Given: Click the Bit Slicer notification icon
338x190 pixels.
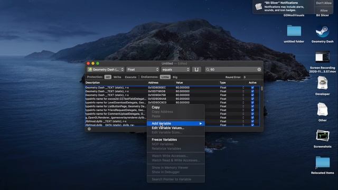Looking at the screenshot, I should tap(259, 6).
